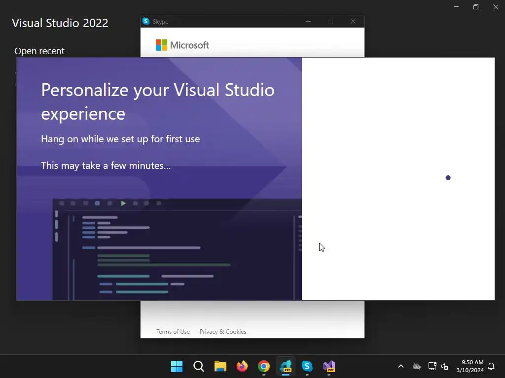The width and height of the screenshot is (505, 378).
Task: Click 'Personalize your Visual Studio experience' heading
Action: 158,101
